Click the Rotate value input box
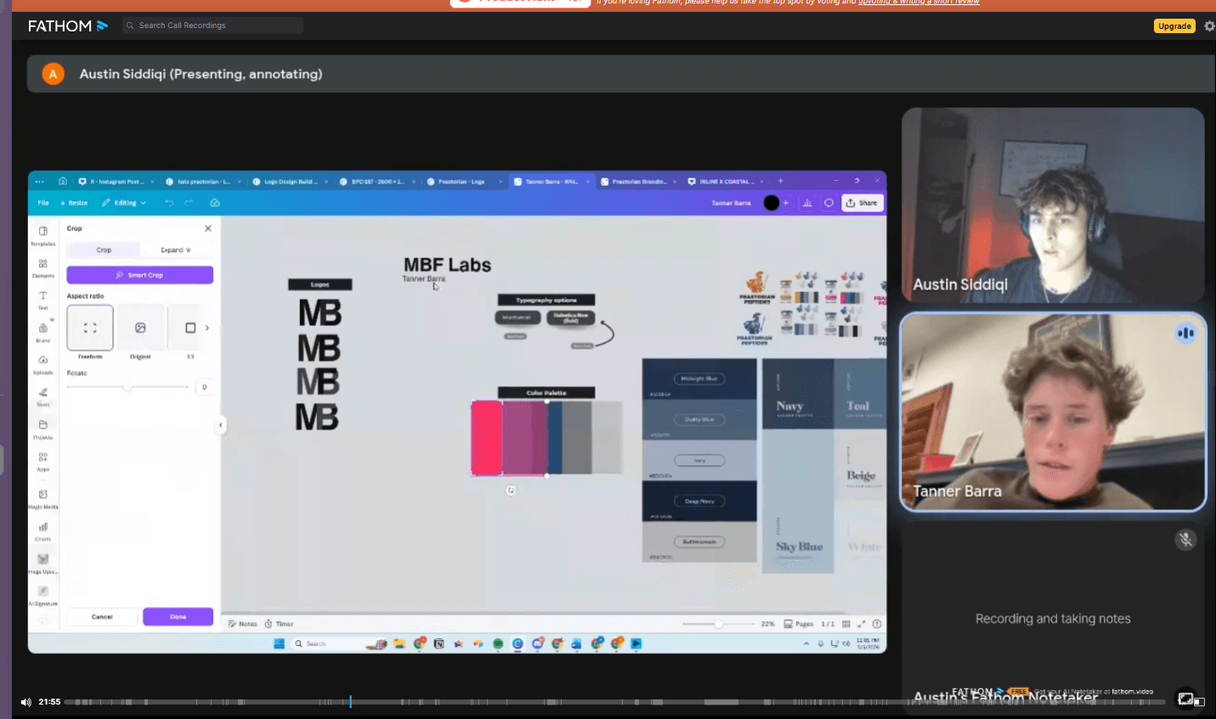The image size is (1216, 719). [204, 387]
